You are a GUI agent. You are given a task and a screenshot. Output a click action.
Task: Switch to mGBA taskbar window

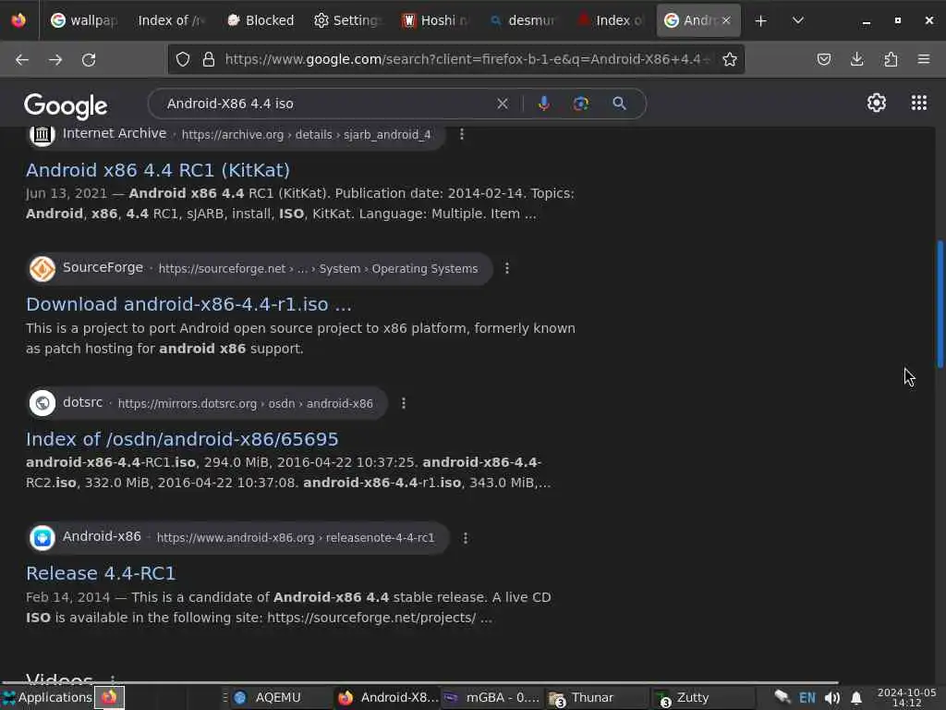493,697
